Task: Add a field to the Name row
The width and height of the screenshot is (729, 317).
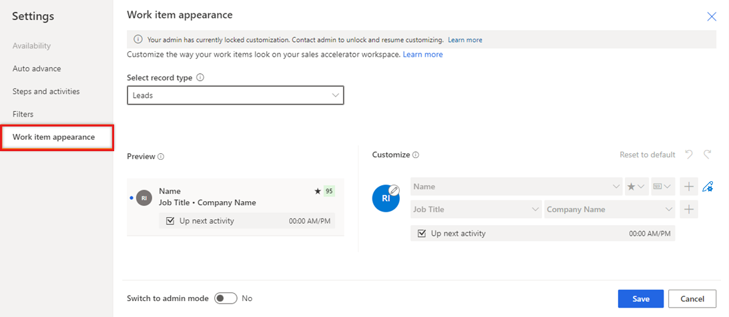Action: coord(688,187)
